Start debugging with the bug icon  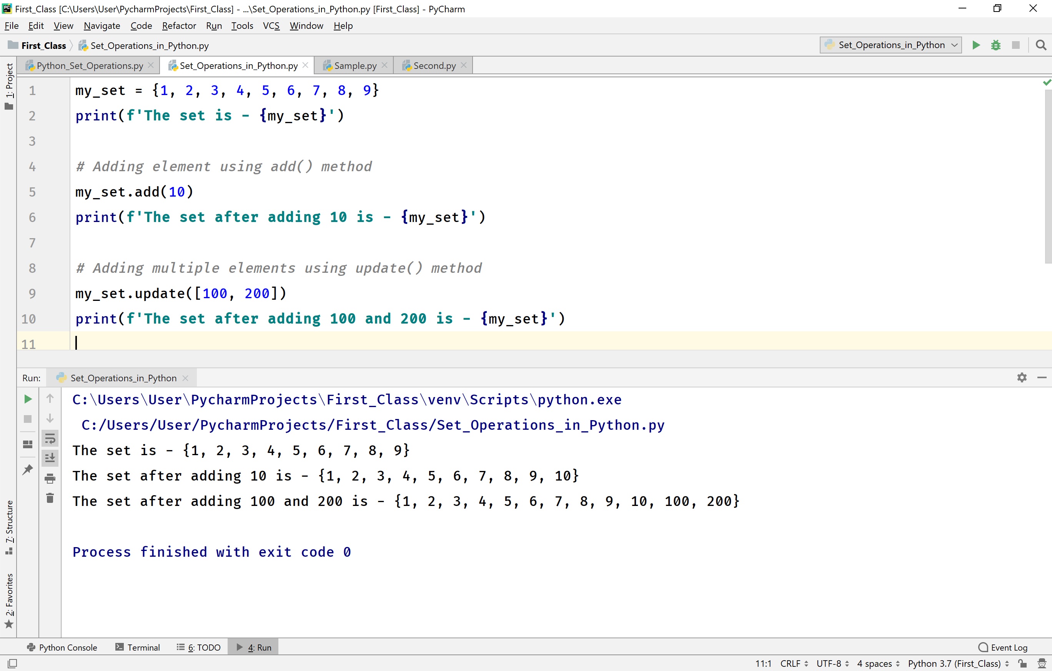[995, 45]
